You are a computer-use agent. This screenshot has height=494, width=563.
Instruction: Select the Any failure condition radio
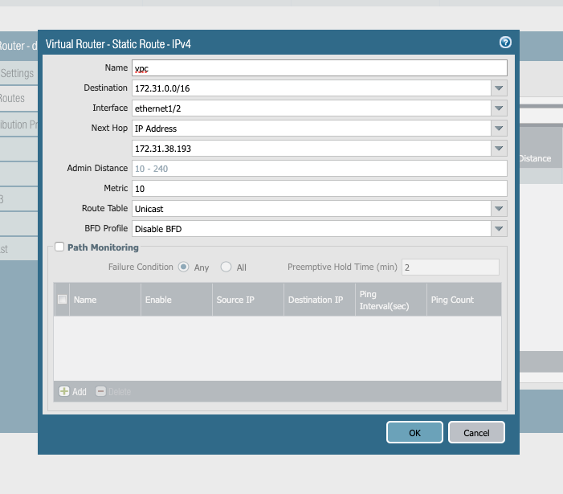[184, 267]
